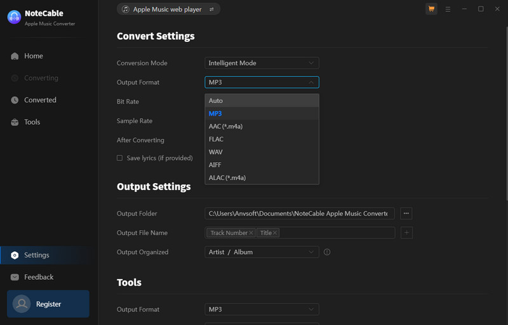The image size is (508, 325).
Task: Click the Convert Settings heading
Action: click(x=156, y=36)
